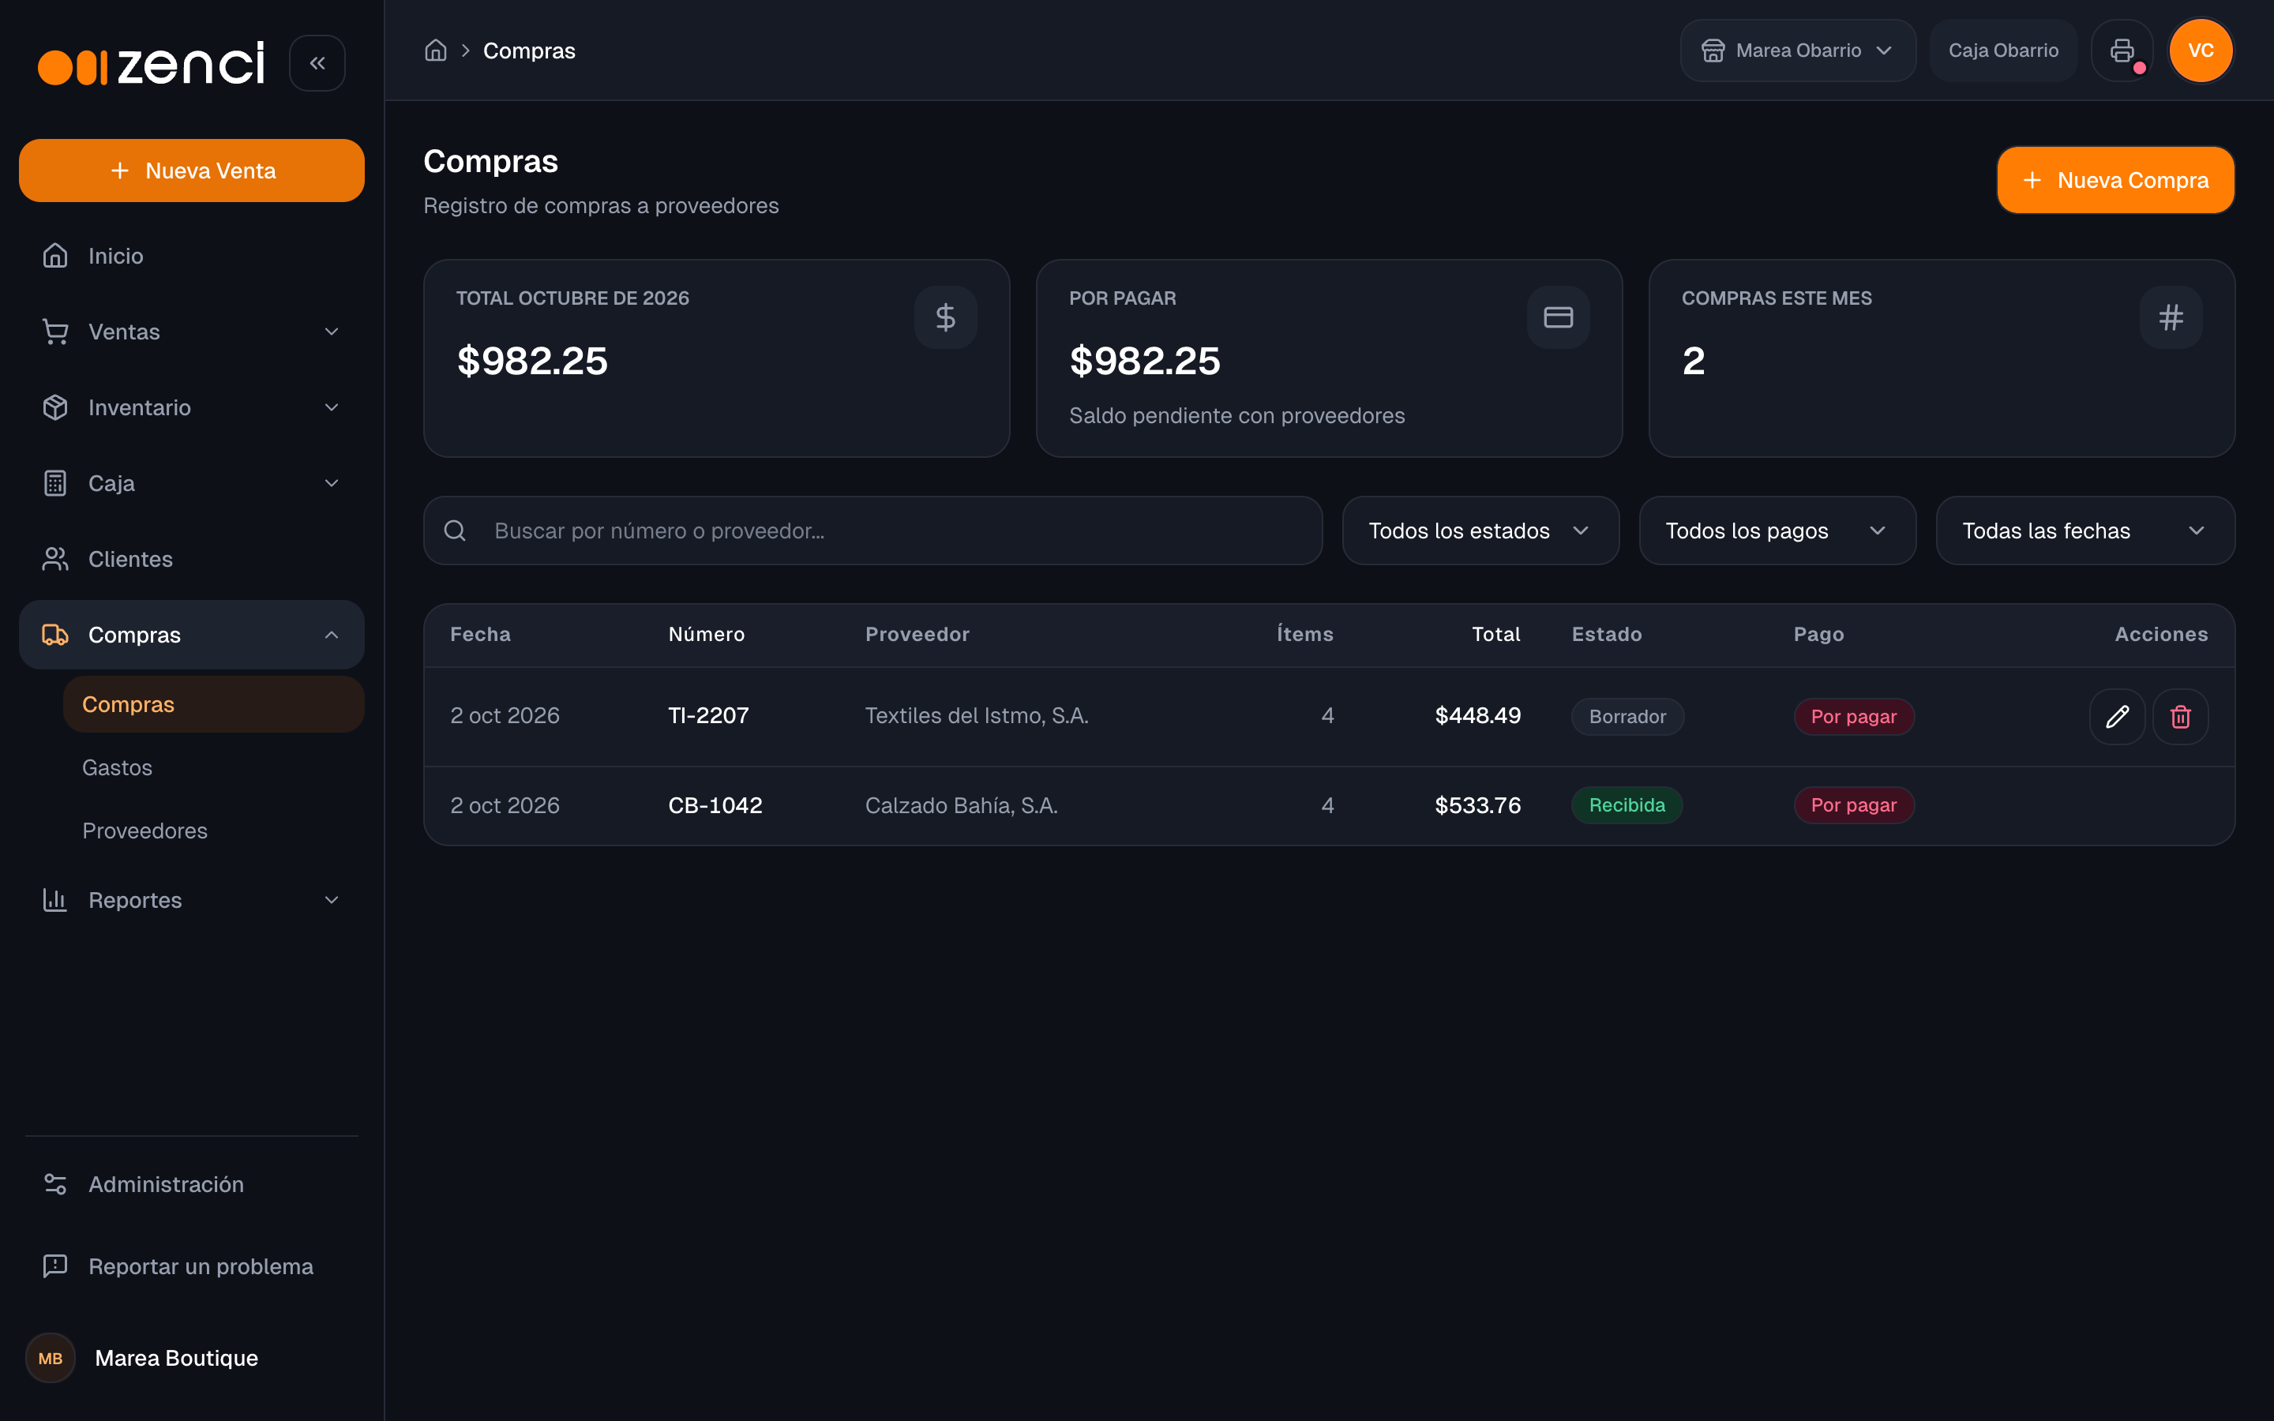Open the printer status icon
Screen dimensions: 2274x1421
pyautogui.click(x=2122, y=51)
